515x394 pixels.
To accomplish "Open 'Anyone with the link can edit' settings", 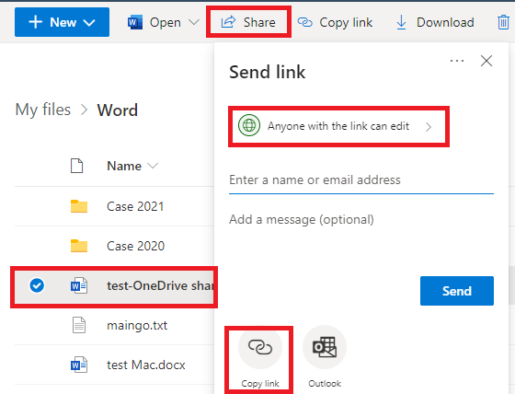I will pyautogui.click(x=338, y=126).
